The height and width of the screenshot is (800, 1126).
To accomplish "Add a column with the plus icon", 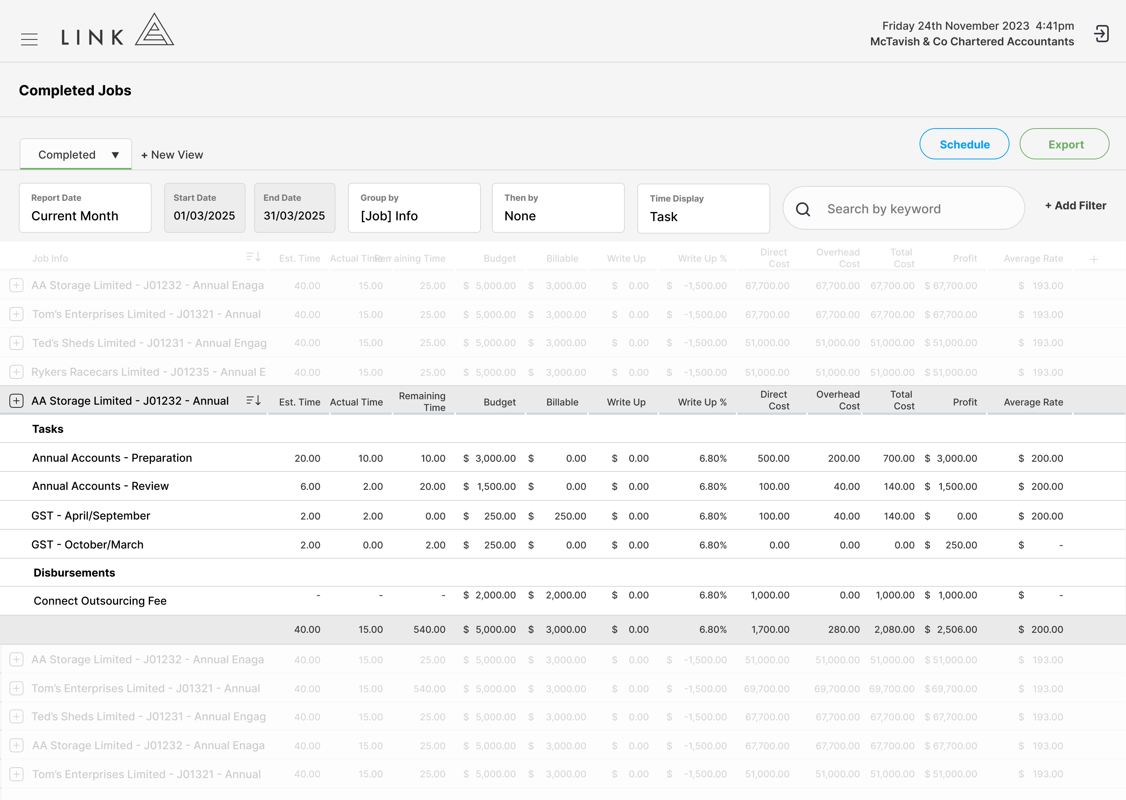I will pos(1094,259).
